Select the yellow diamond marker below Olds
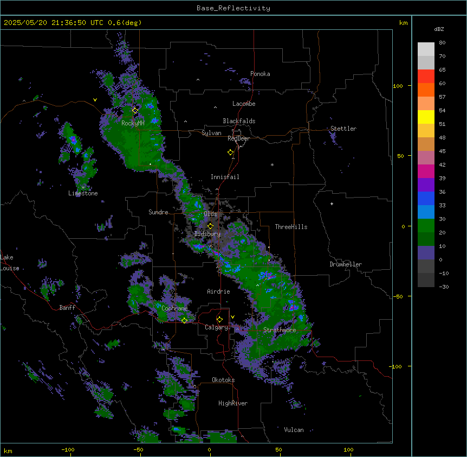The image size is (467, 457). pos(211,226)
